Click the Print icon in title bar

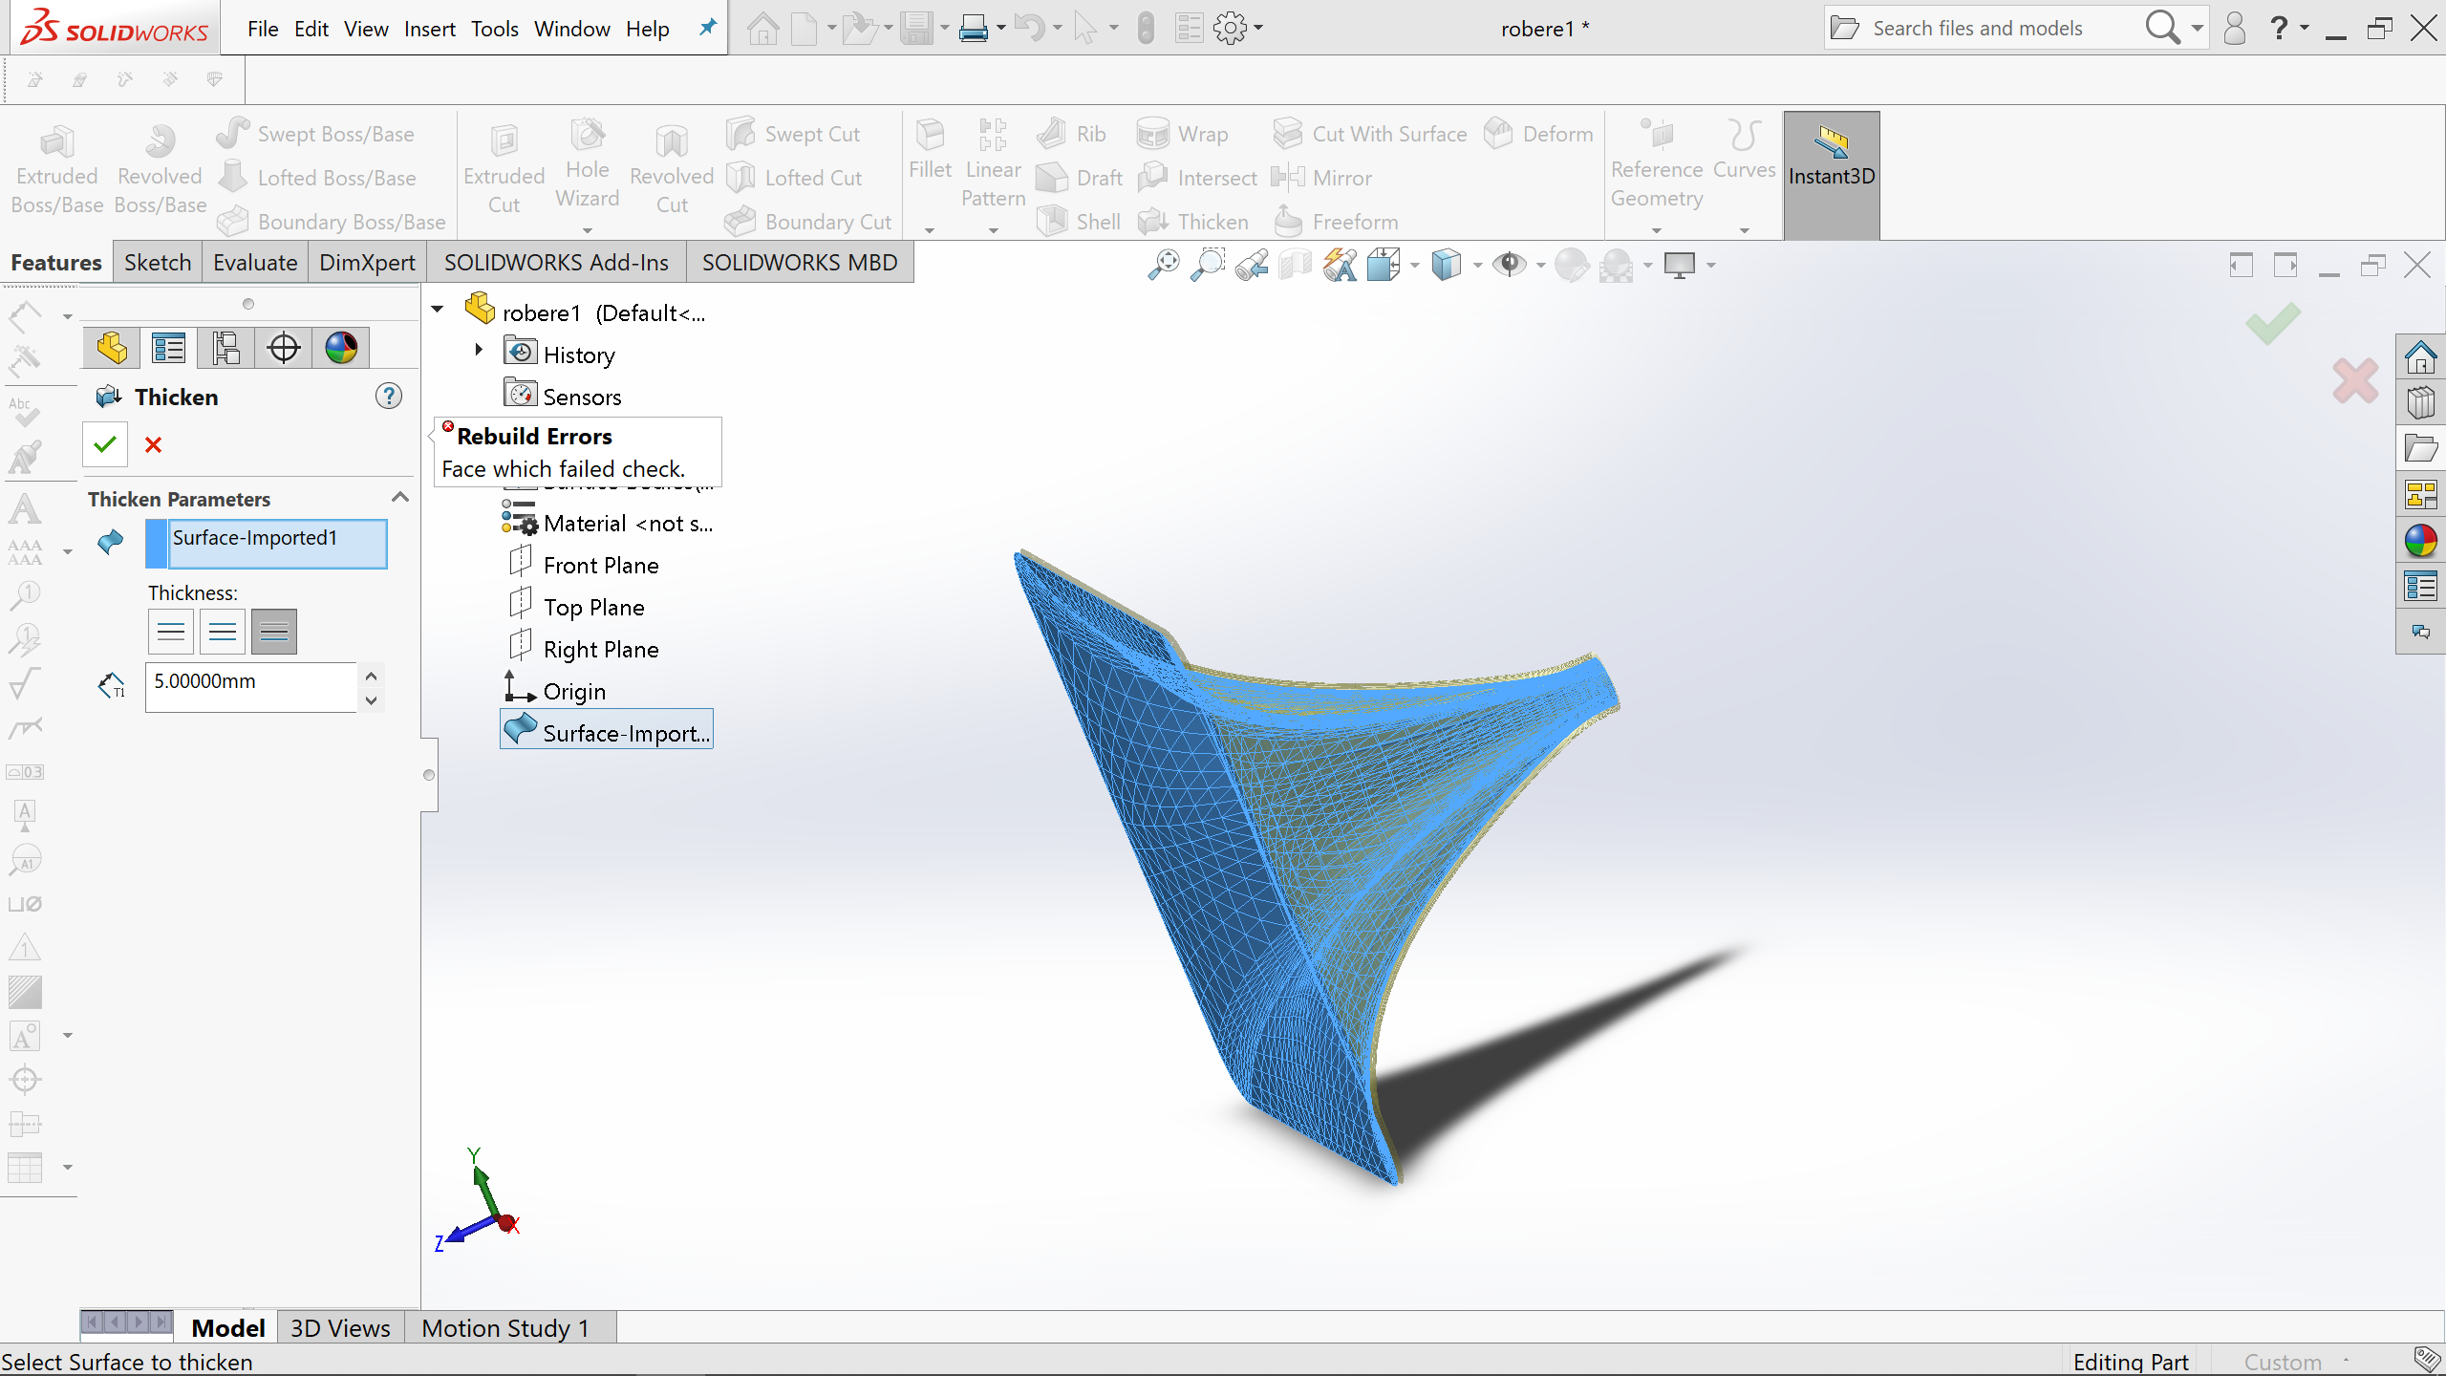[x=973, y=29]
